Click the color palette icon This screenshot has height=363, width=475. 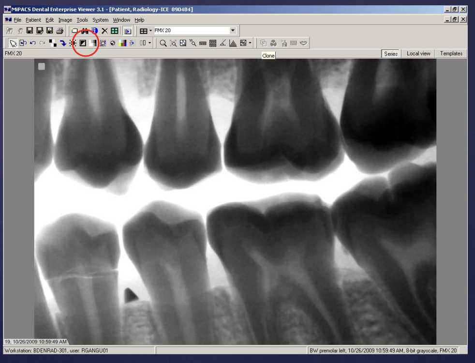(122, 43)
